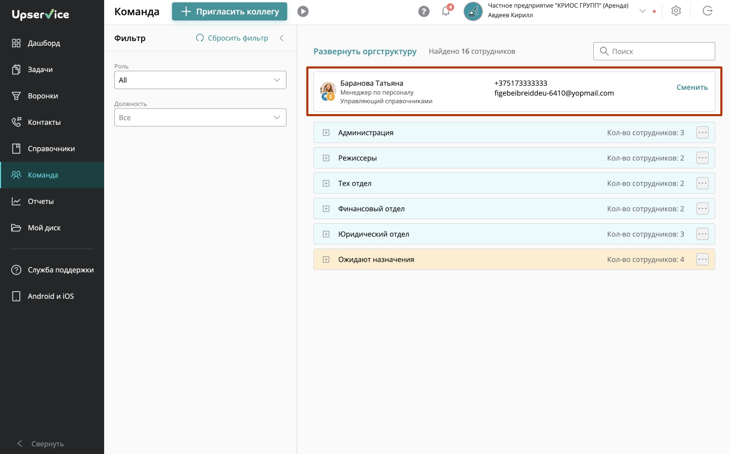Open the Роль dropdown
Screen dimensions: 730x454
click(x=200, y=80)
